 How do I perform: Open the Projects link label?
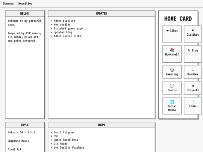[192, 90]
